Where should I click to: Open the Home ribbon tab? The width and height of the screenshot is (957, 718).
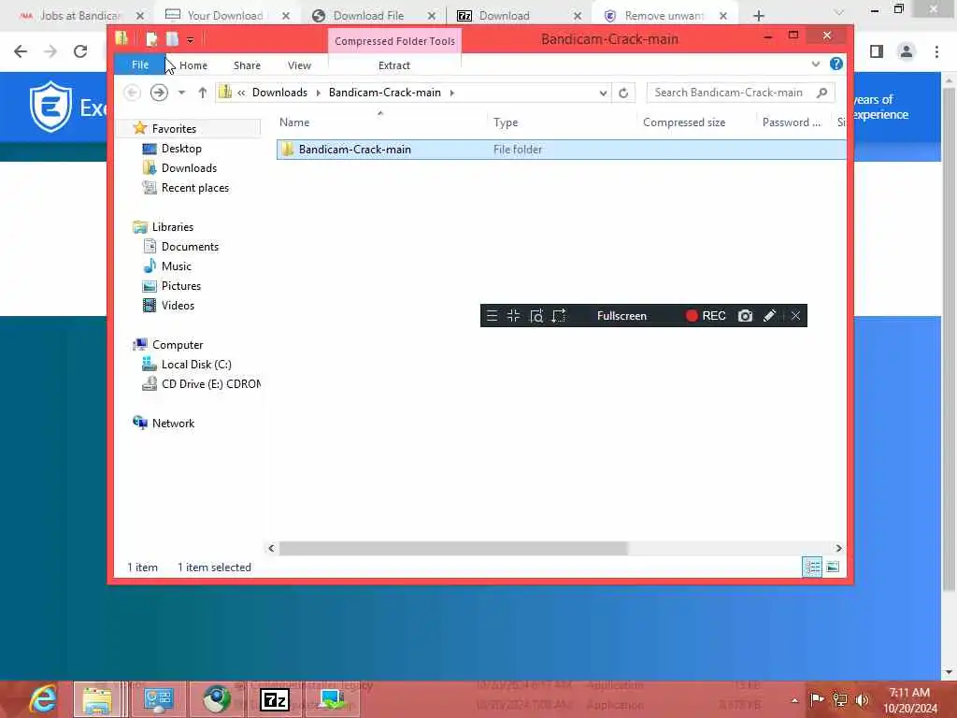click(193, 65)
